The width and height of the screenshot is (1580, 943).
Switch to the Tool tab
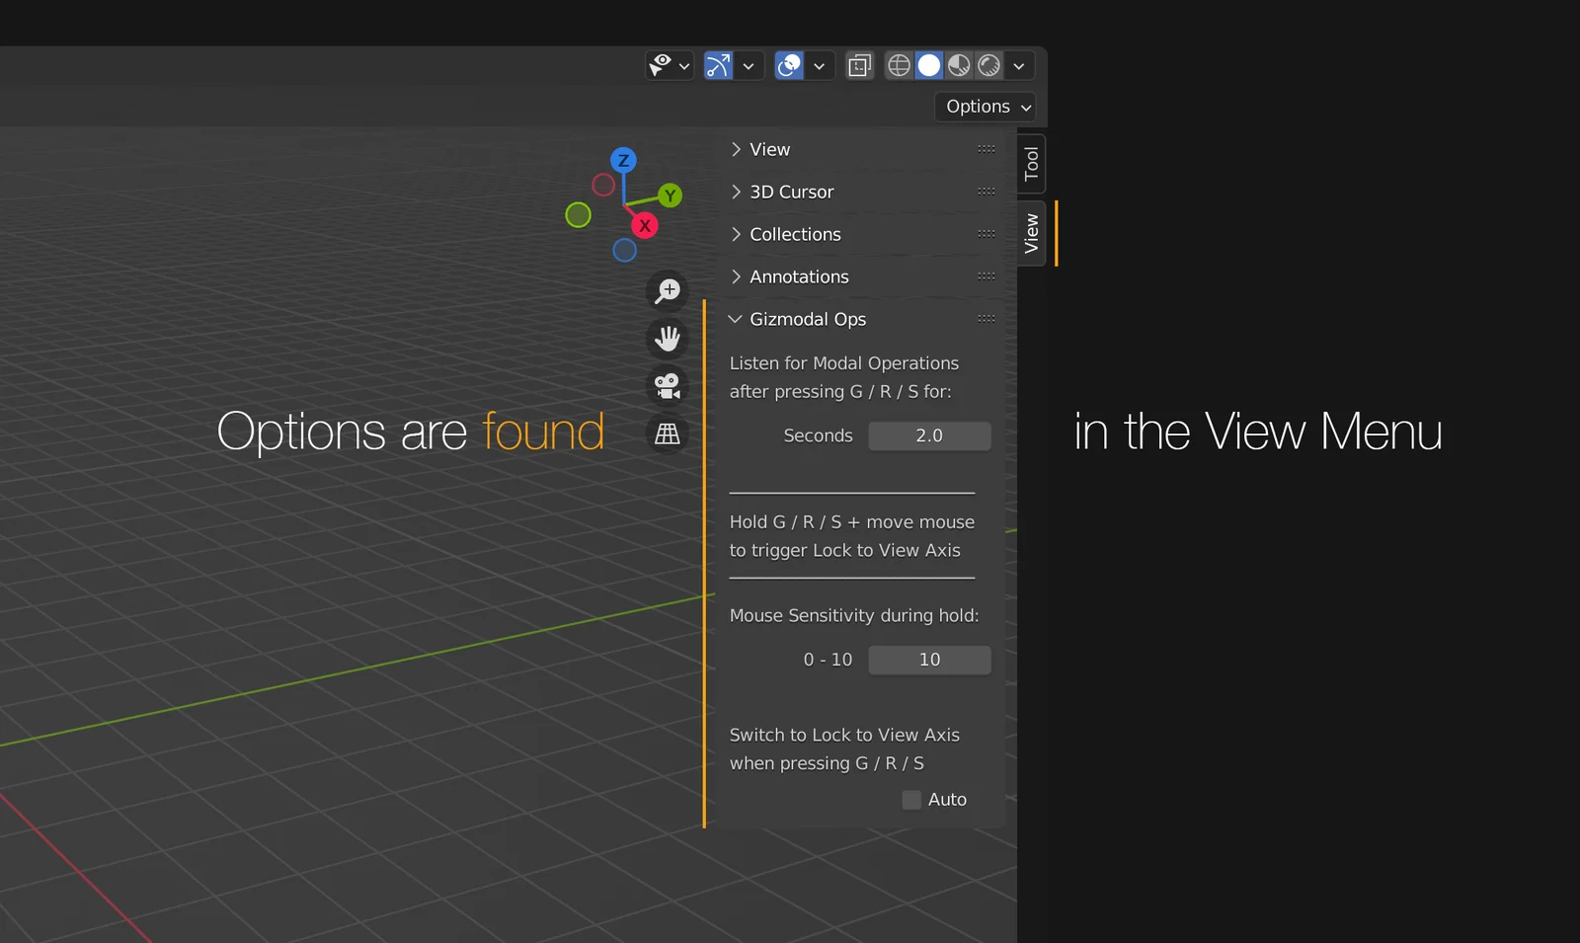point(1031,163)
